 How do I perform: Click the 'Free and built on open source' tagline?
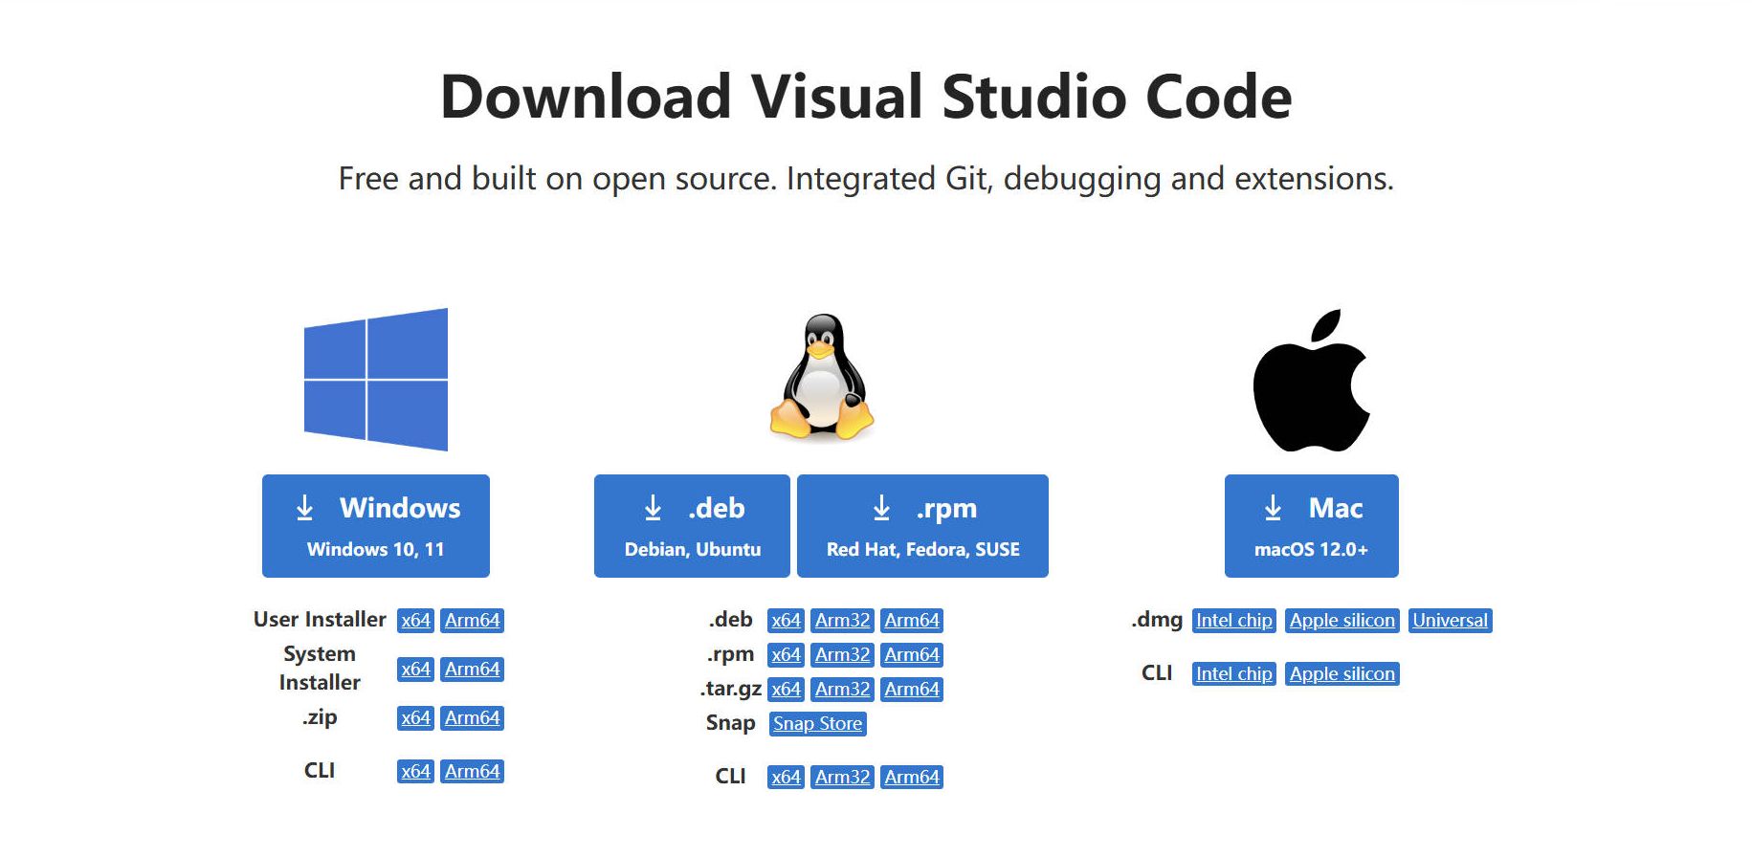tap(866, 178)
